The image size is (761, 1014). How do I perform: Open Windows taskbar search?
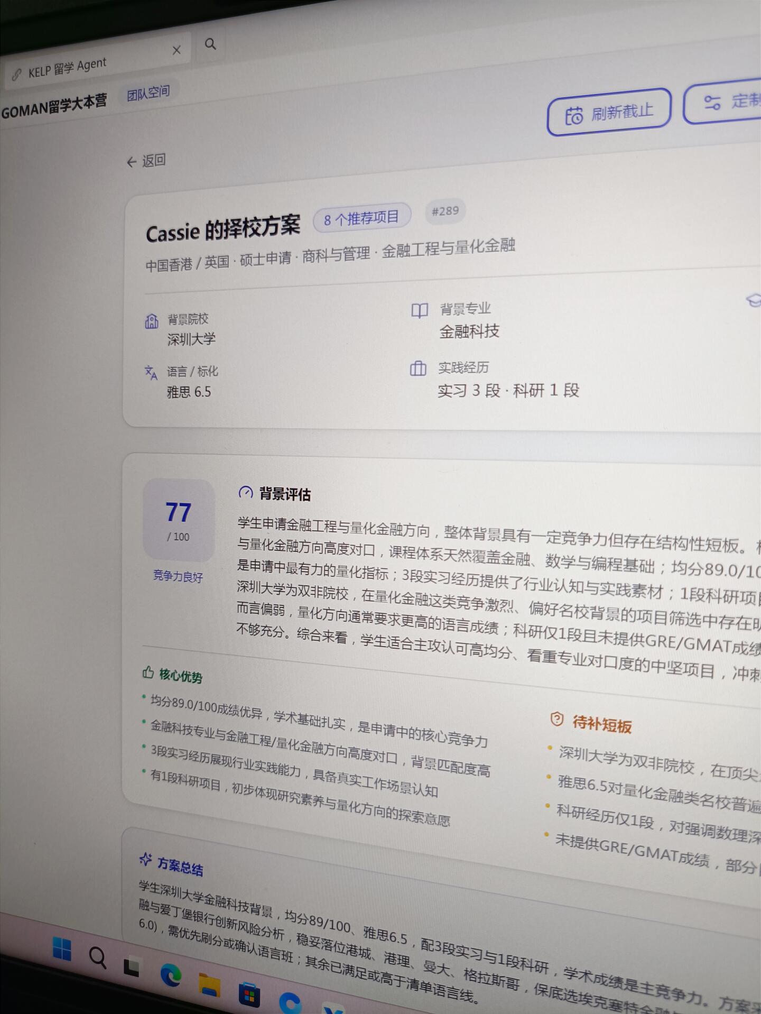(x=97, y=957)
